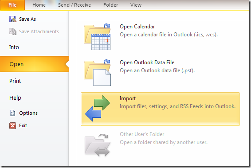Click the Open Calendar folder icon

click(97, 37)
